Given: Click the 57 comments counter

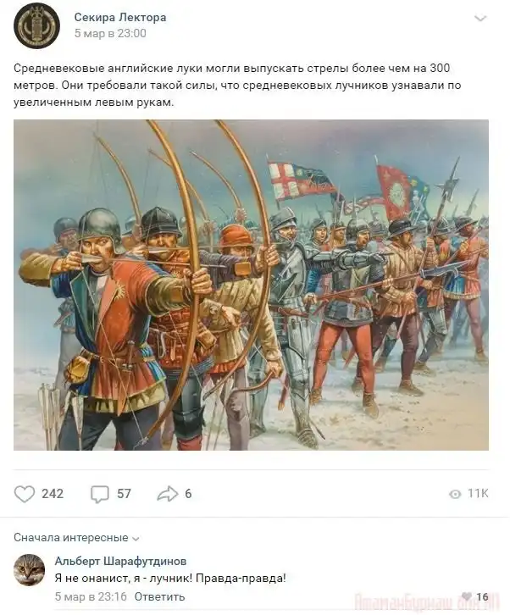Looking at the screenshot, I should point(124,494).
